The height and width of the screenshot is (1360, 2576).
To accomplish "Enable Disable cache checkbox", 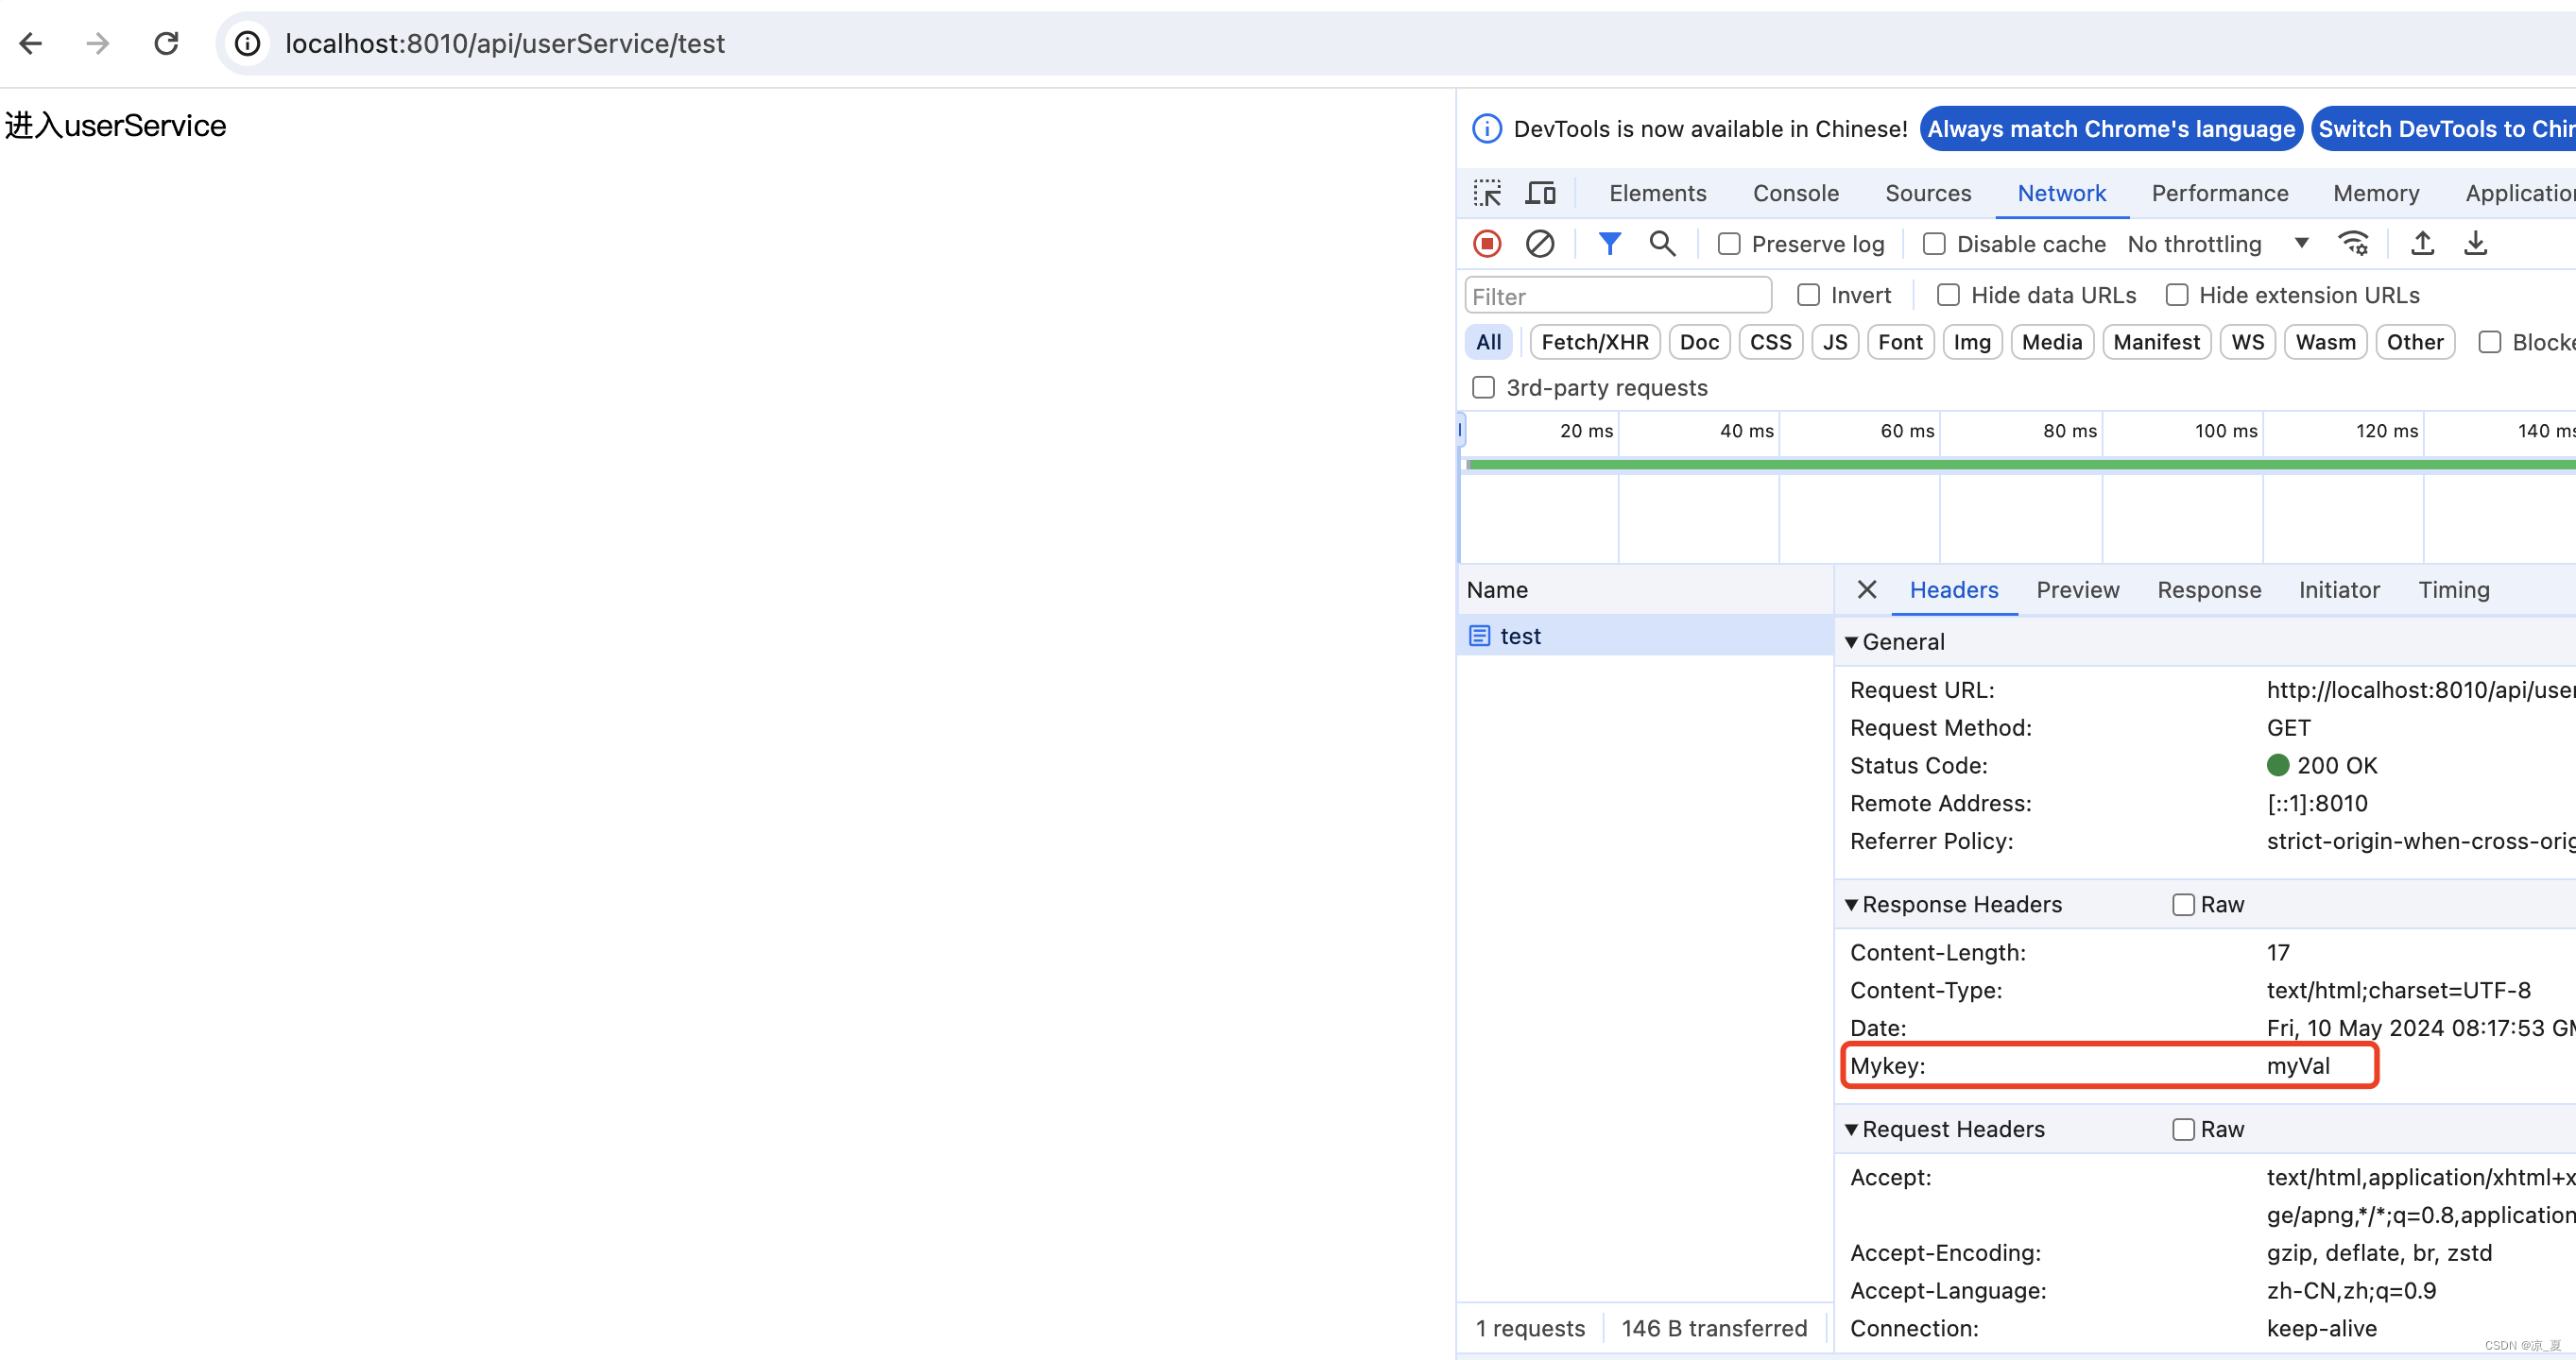I will click(x=1934, y=245).
